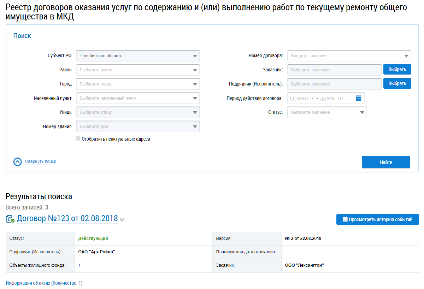Click the contract period start date field
This screenshot has height=289, width=424.
301,99
